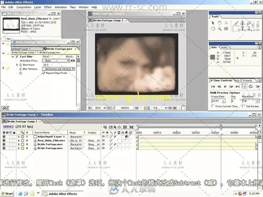Open the Animation menu

61,7
